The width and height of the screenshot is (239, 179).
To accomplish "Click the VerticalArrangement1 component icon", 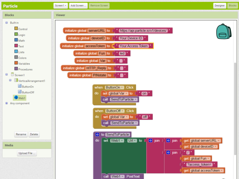I will pos(16,81).
